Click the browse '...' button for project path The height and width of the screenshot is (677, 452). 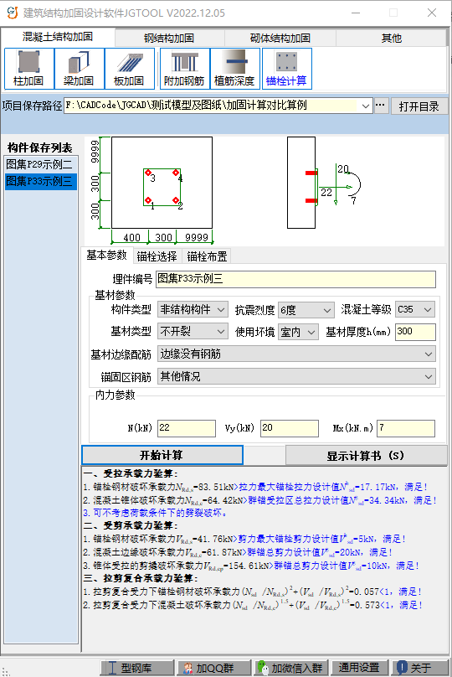pyautogui.click(x=380, y=106)
